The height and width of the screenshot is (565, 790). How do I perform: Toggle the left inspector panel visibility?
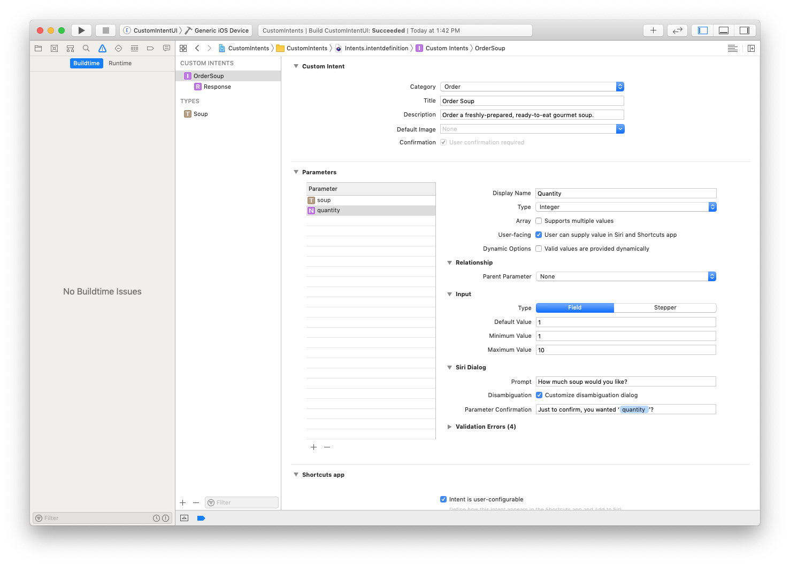(x=702, y=30)
